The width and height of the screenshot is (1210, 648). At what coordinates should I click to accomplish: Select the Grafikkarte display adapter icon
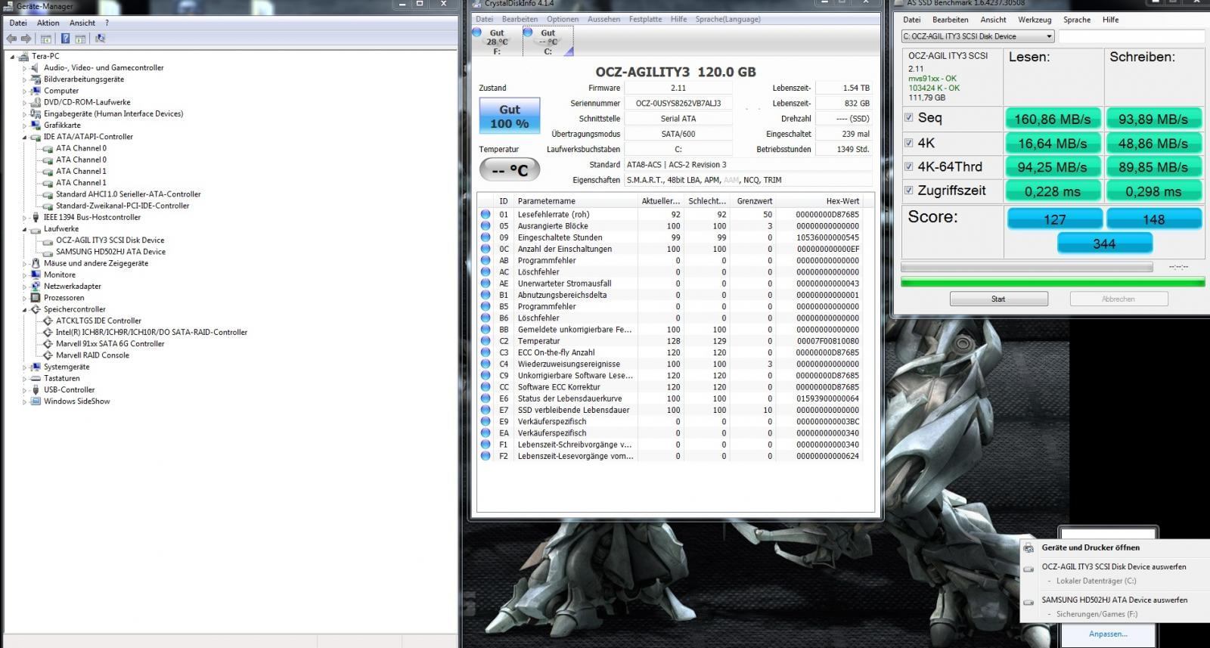[x=36, y=125]
